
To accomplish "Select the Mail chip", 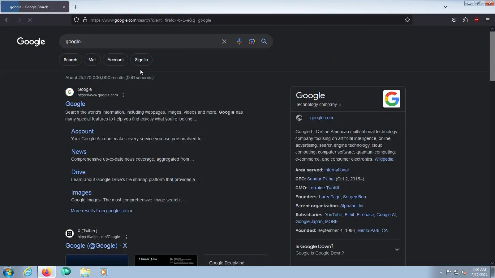I will [x=93, y=60].
